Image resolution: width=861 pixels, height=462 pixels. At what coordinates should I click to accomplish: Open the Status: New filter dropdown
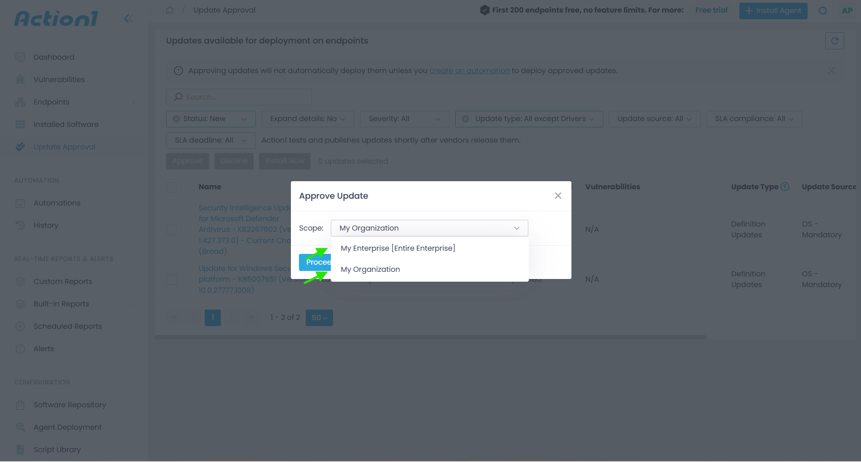coord(211,119)
